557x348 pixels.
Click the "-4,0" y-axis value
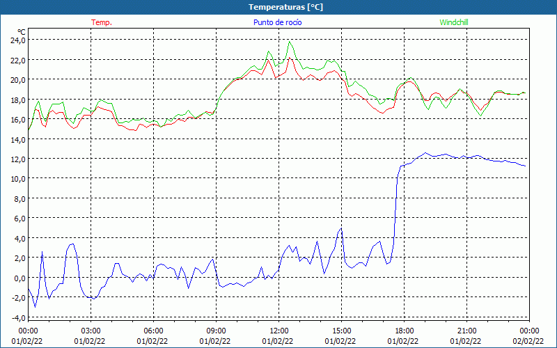[x=18, y=317]
